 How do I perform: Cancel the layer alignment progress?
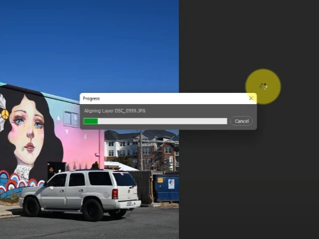[241, 121]
